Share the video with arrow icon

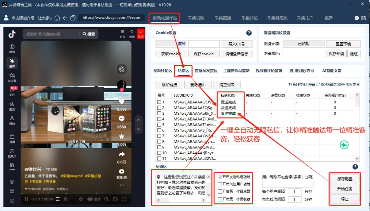(122, 154)
